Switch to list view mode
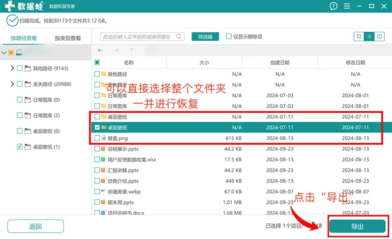Image resolution: width=392 pixels, height=239 pixels. pos(369,37)
